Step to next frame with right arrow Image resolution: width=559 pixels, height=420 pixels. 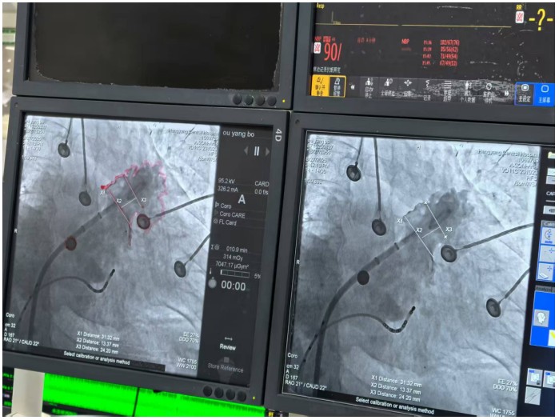(x=268, y=151)
